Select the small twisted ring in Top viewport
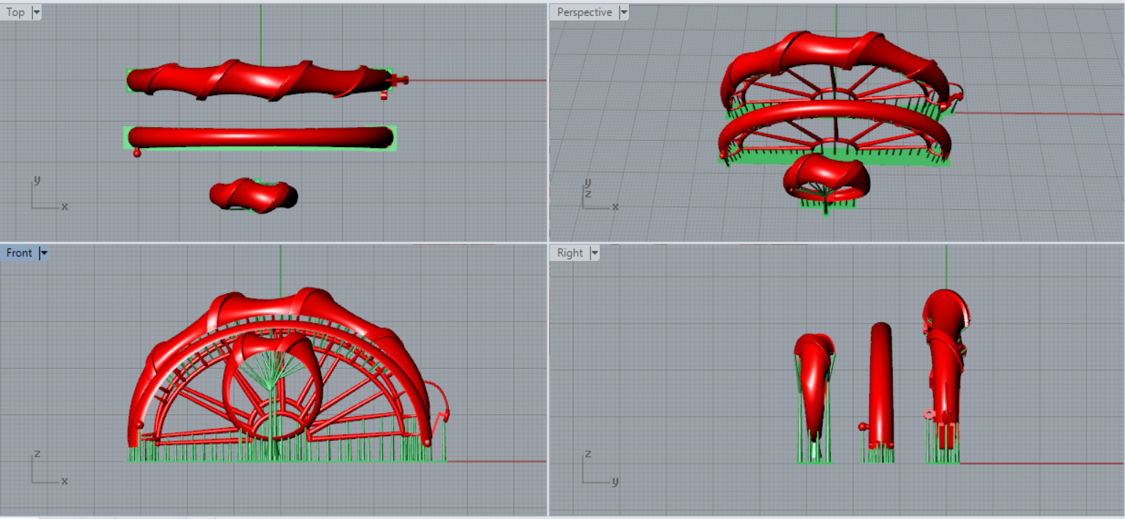 coord(253,194)
